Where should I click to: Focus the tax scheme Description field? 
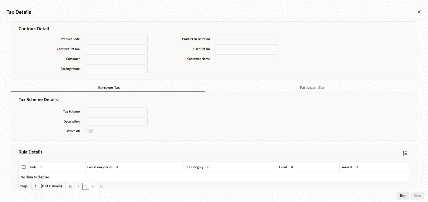pyautogui.click(x=116, y=122)
